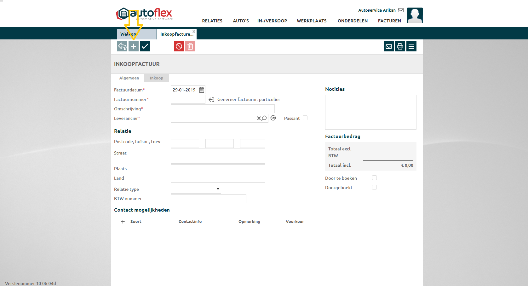Tick the Passant checkbox
Viewport: 528px width, 286px height.
tap(305, 118)
